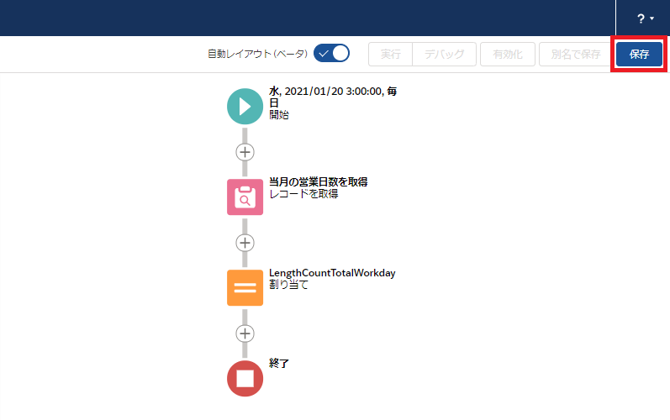Click the 別名で保存 button
The height and width of the screenshot is (420, 670).
click(x=576, y=55)
